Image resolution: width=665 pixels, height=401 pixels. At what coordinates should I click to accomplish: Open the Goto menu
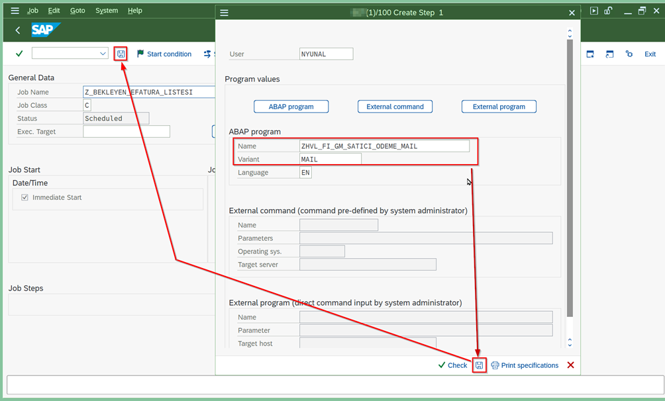click(x=77, y=11)
